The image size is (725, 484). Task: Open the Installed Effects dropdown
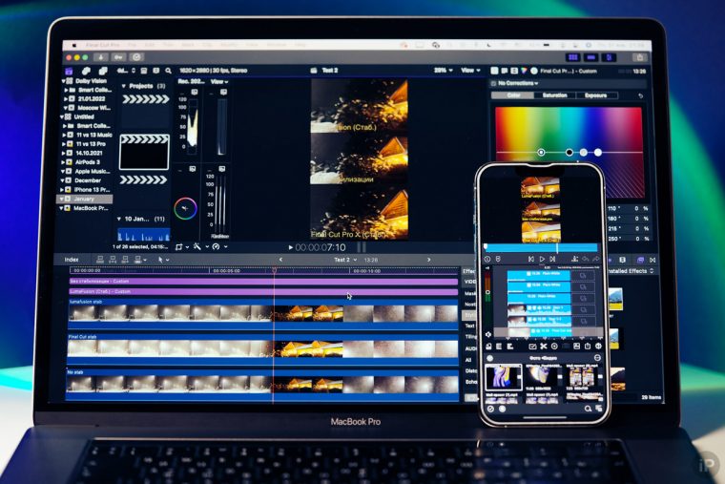tap(631, 271)
